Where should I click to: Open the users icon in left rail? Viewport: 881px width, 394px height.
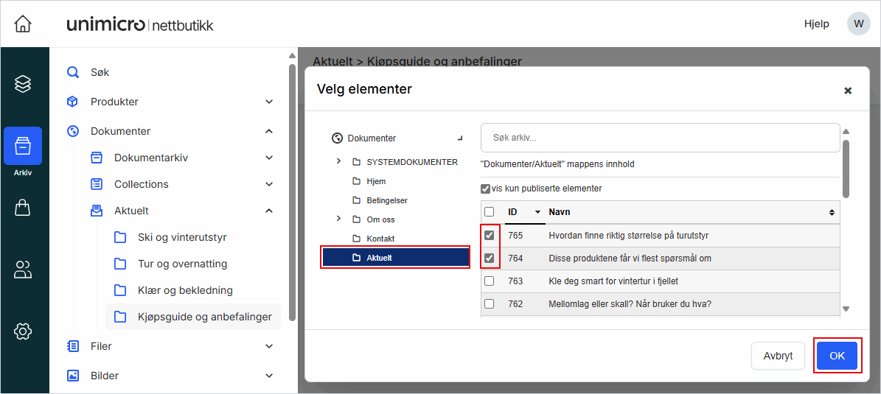click(23, 270)
